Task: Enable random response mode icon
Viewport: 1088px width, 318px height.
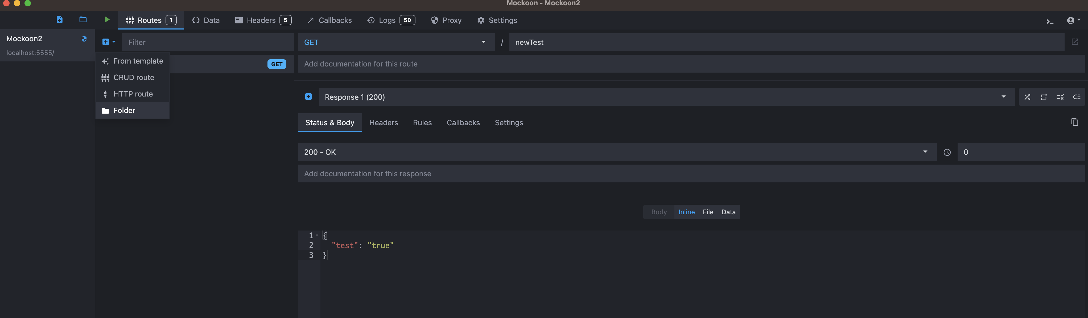Action: coord(1027,97)
